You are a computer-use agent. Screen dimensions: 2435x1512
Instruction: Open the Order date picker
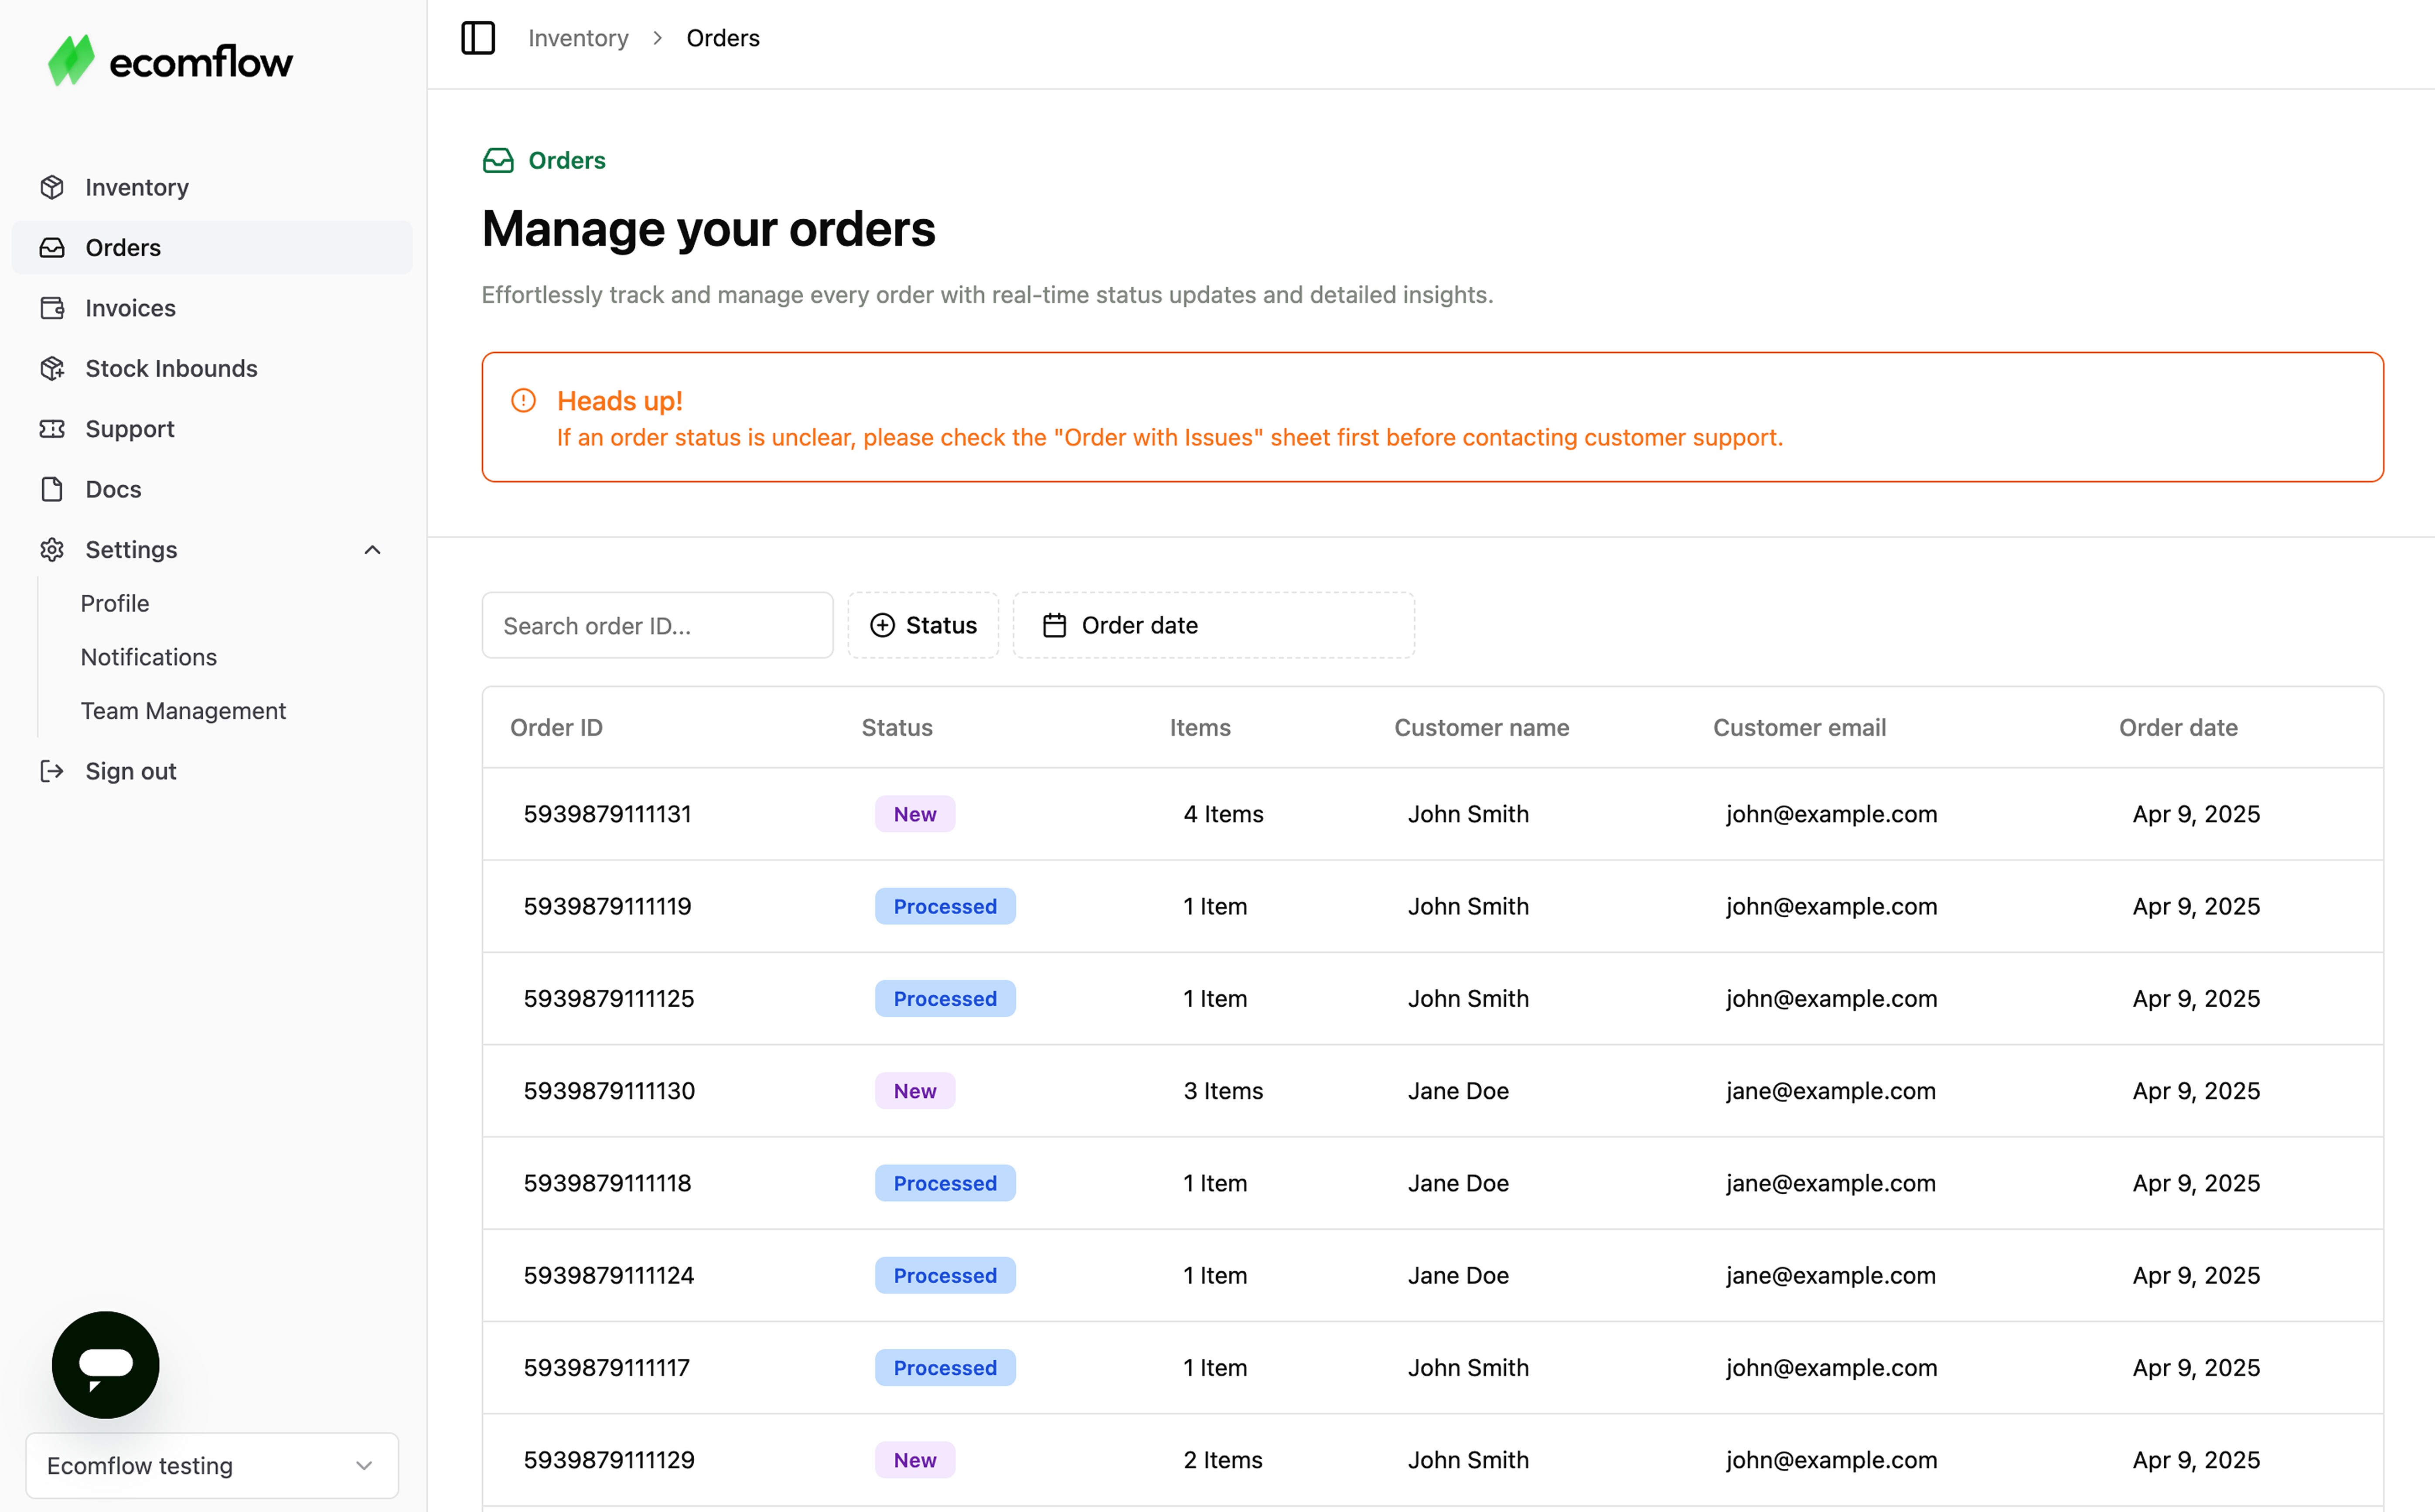point(1213,625)
